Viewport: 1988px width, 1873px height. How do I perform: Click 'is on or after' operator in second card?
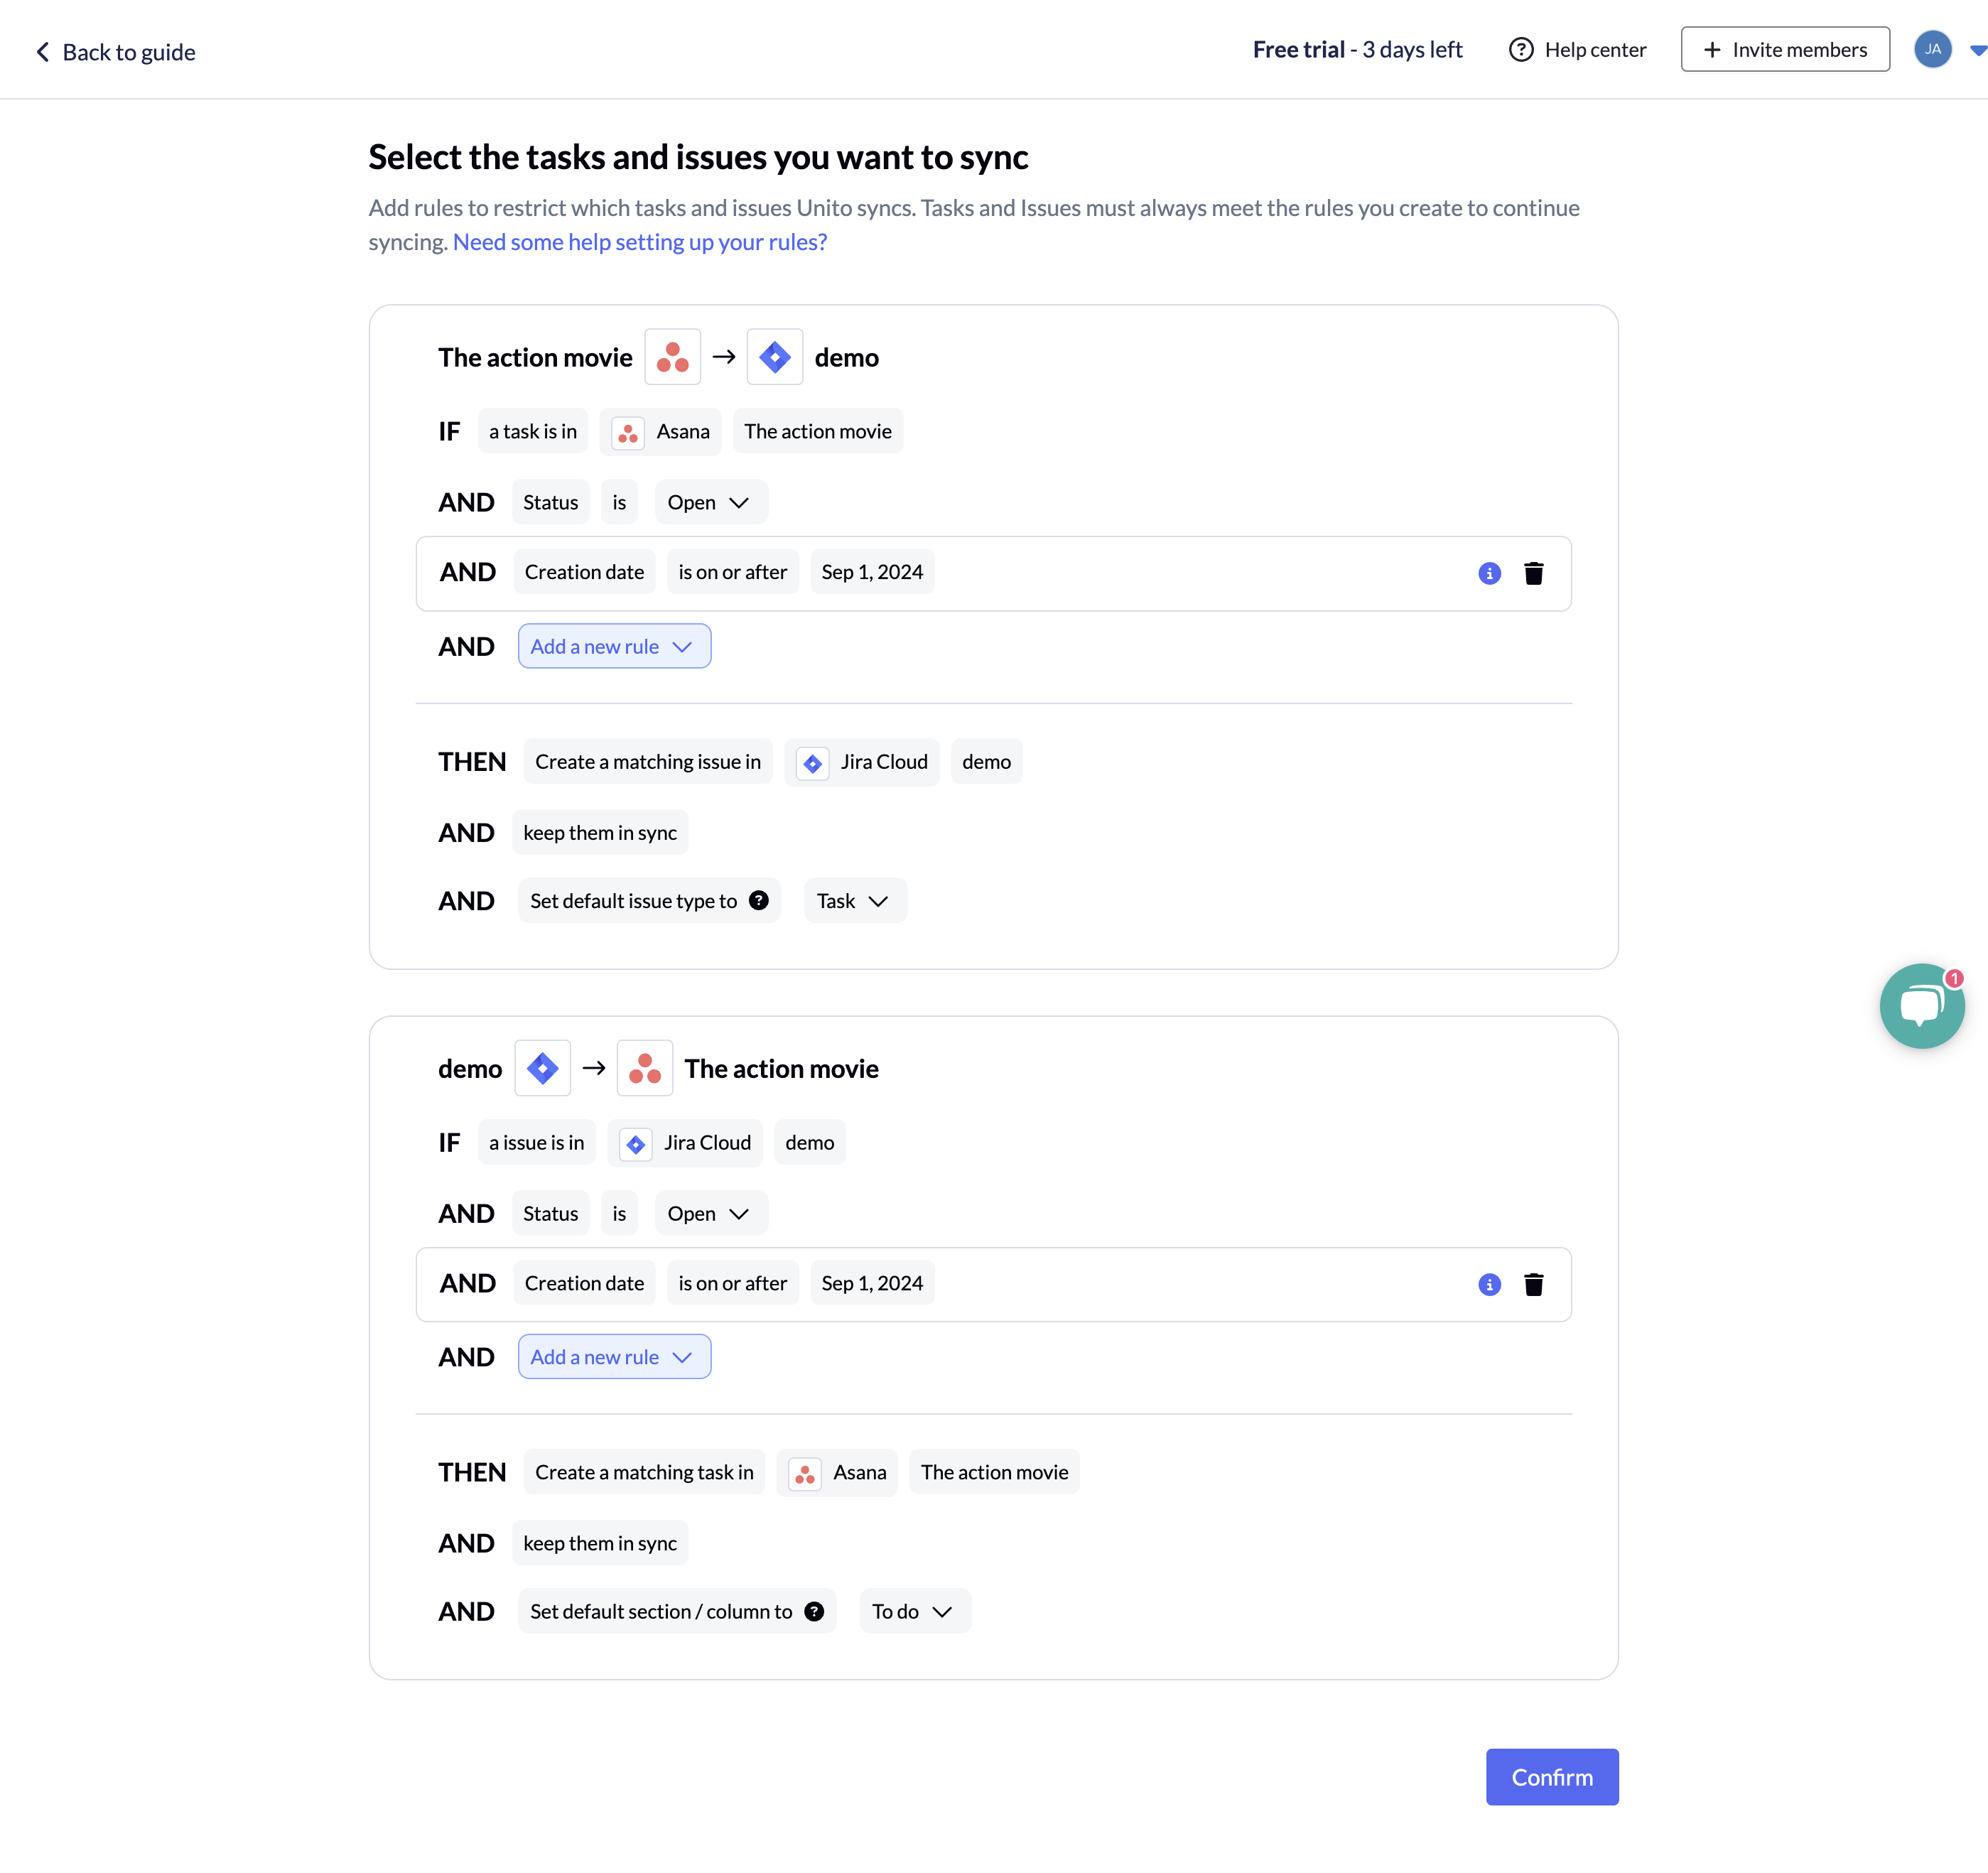pos(733,1283)
